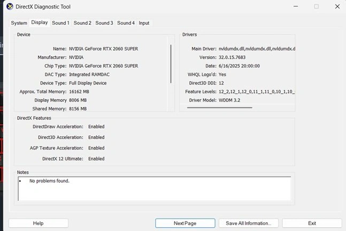This screenshot has height=231, width=346.
Task: Click the DirectX Diagnostic Tool title icon
Action: tap(10, 6)
